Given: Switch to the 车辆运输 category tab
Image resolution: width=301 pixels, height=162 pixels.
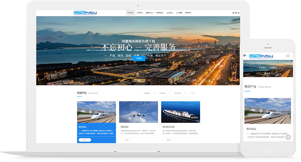Looking at the screenshot, I should click(162, 93).
